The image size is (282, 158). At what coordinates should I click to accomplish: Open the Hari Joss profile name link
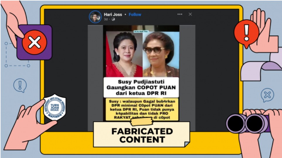(113, 14)
